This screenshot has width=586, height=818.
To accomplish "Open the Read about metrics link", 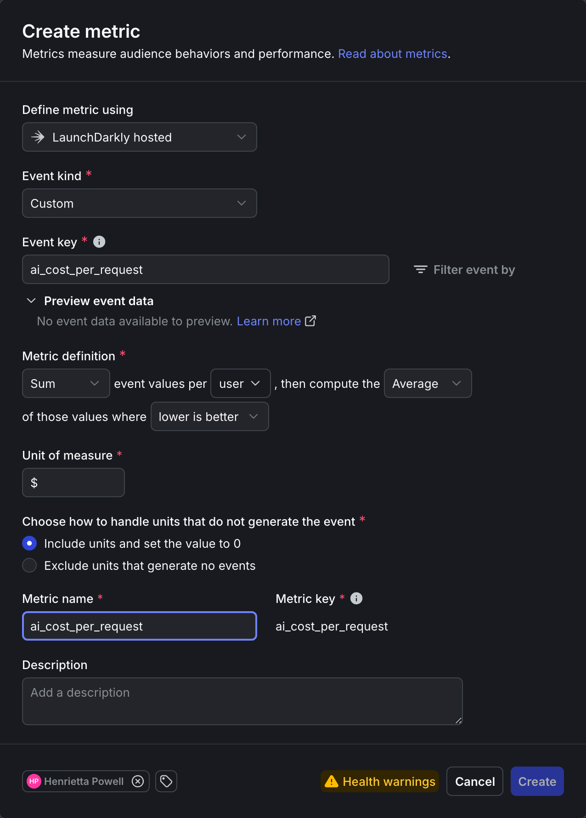I will [393, 54].
